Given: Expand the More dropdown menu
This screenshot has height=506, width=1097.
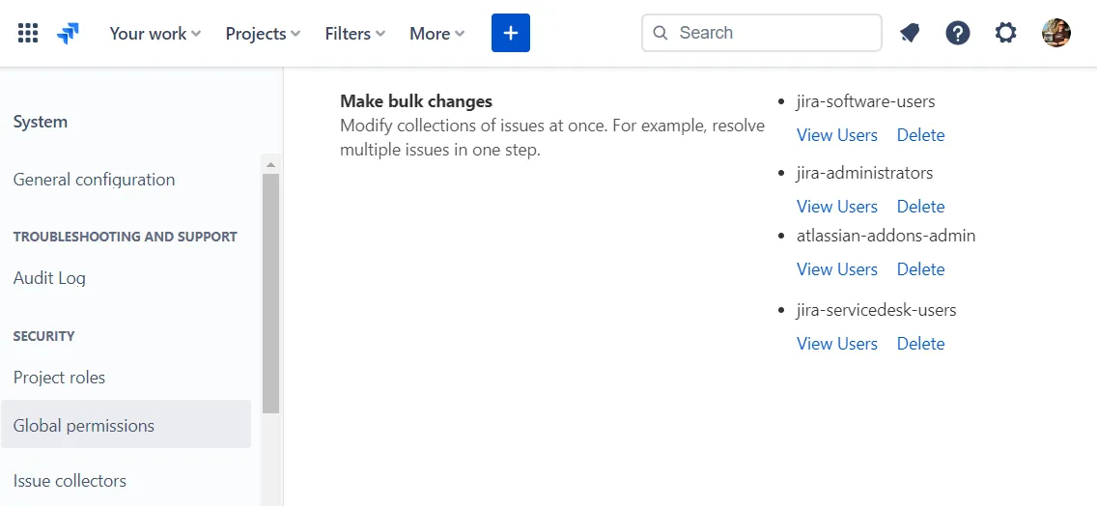Looking at the screenshot, I should coord(436,33).
